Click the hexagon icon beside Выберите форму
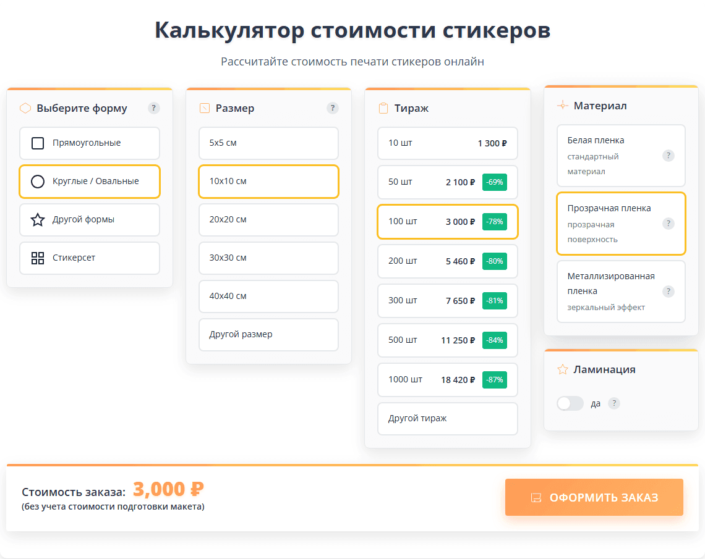This screenshot has width=705, height=559. click(x=25, y=107)
